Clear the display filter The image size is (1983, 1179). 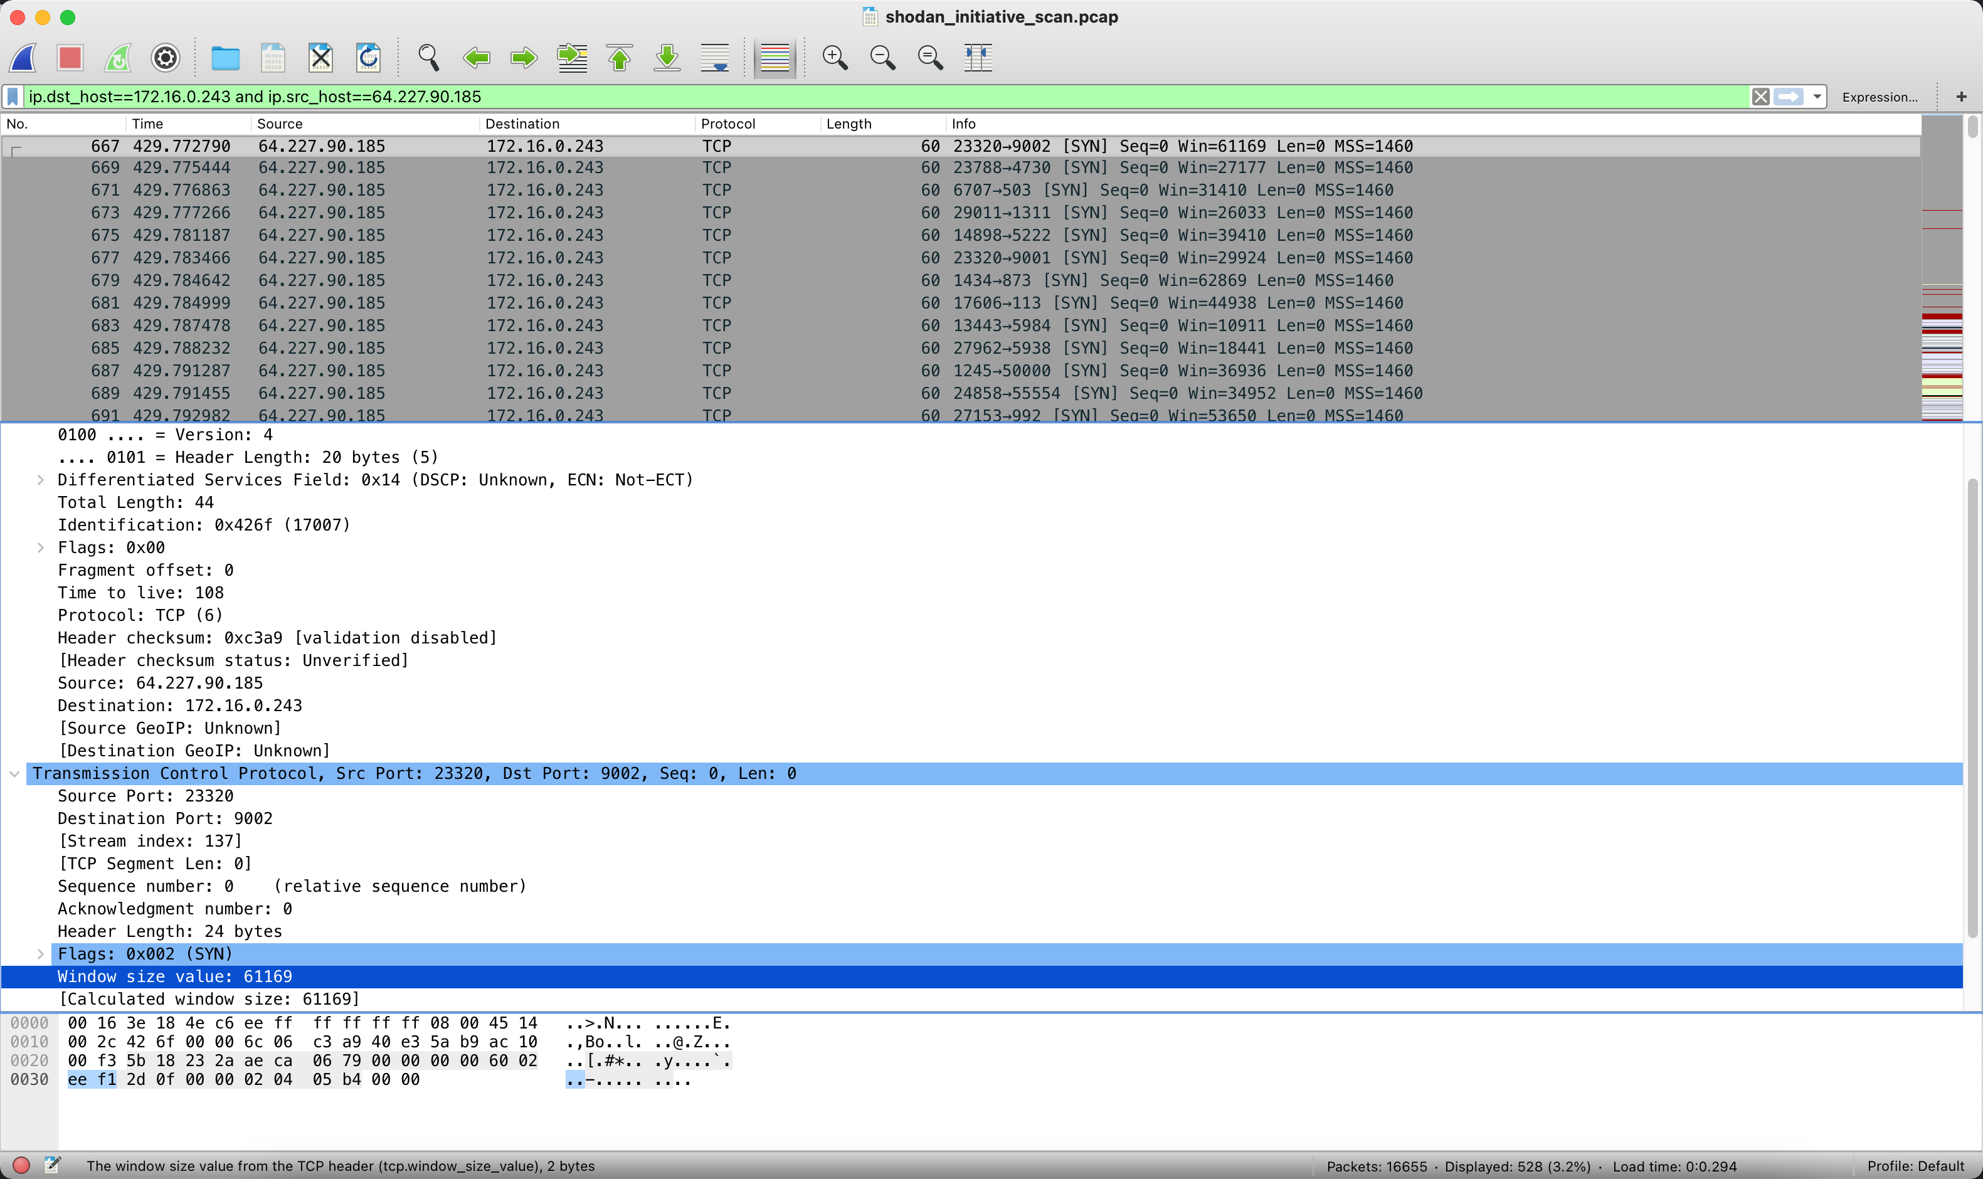click(1760, 97)
